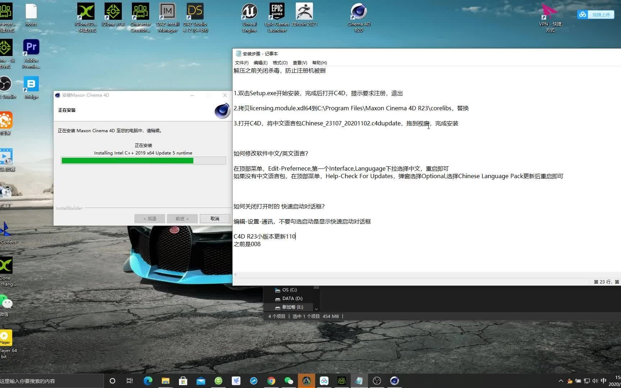Open Notepad's 帮助(H) menu
This screenshot has height=388, width=621.
click(319, 63)
